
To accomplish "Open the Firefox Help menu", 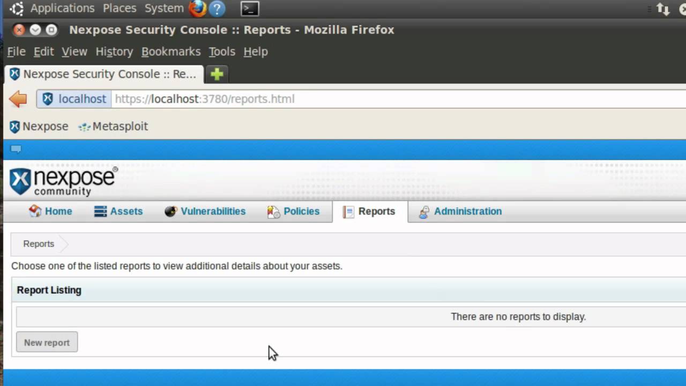I will 256,51.
